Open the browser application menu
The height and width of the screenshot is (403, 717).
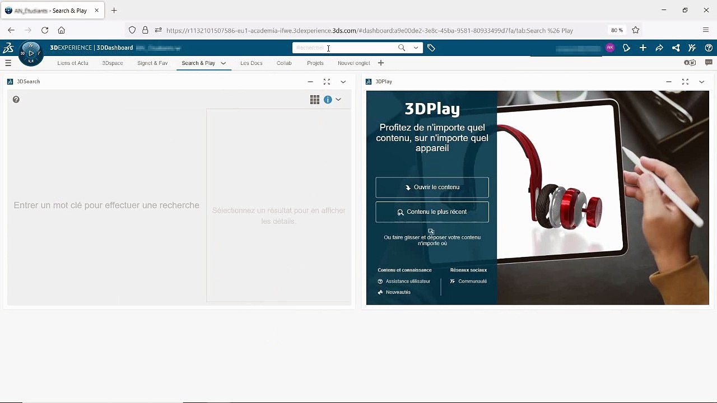[706, 30]
